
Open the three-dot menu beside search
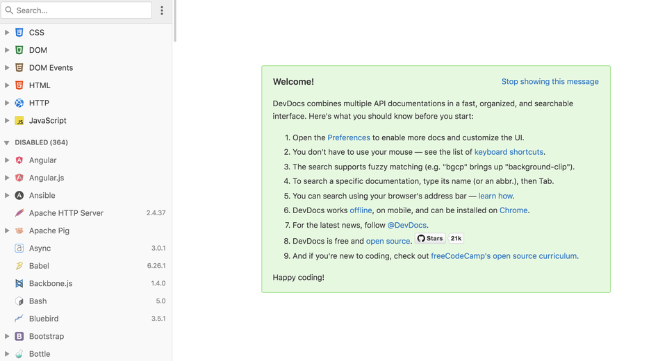(162, 10)
